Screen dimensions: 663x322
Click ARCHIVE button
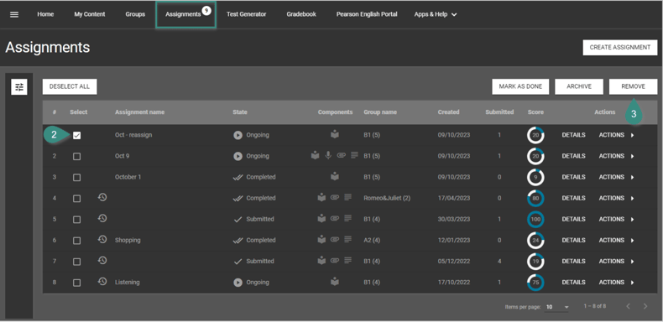(579, 86)
